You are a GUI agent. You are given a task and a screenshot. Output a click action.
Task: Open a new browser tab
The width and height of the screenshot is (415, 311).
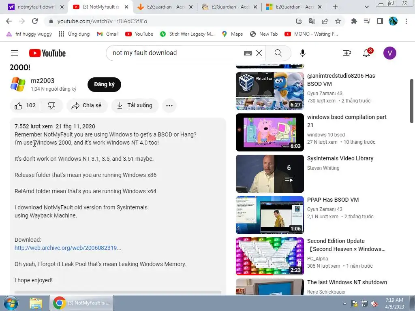335,7
